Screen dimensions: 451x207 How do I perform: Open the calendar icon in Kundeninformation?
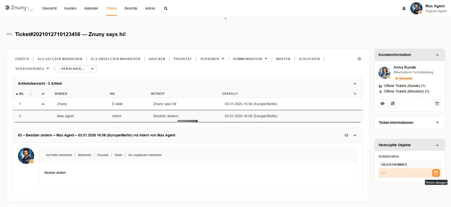tap(437, 103)
